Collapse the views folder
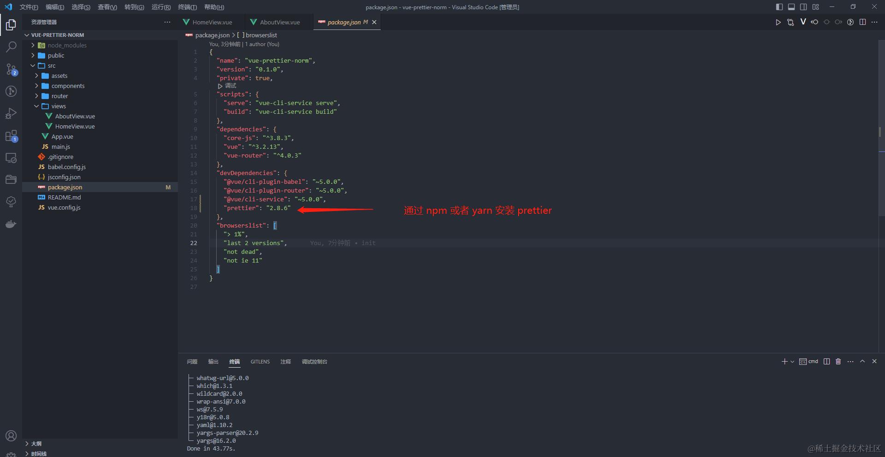This screenshot has height=457, width=885. 37,106
